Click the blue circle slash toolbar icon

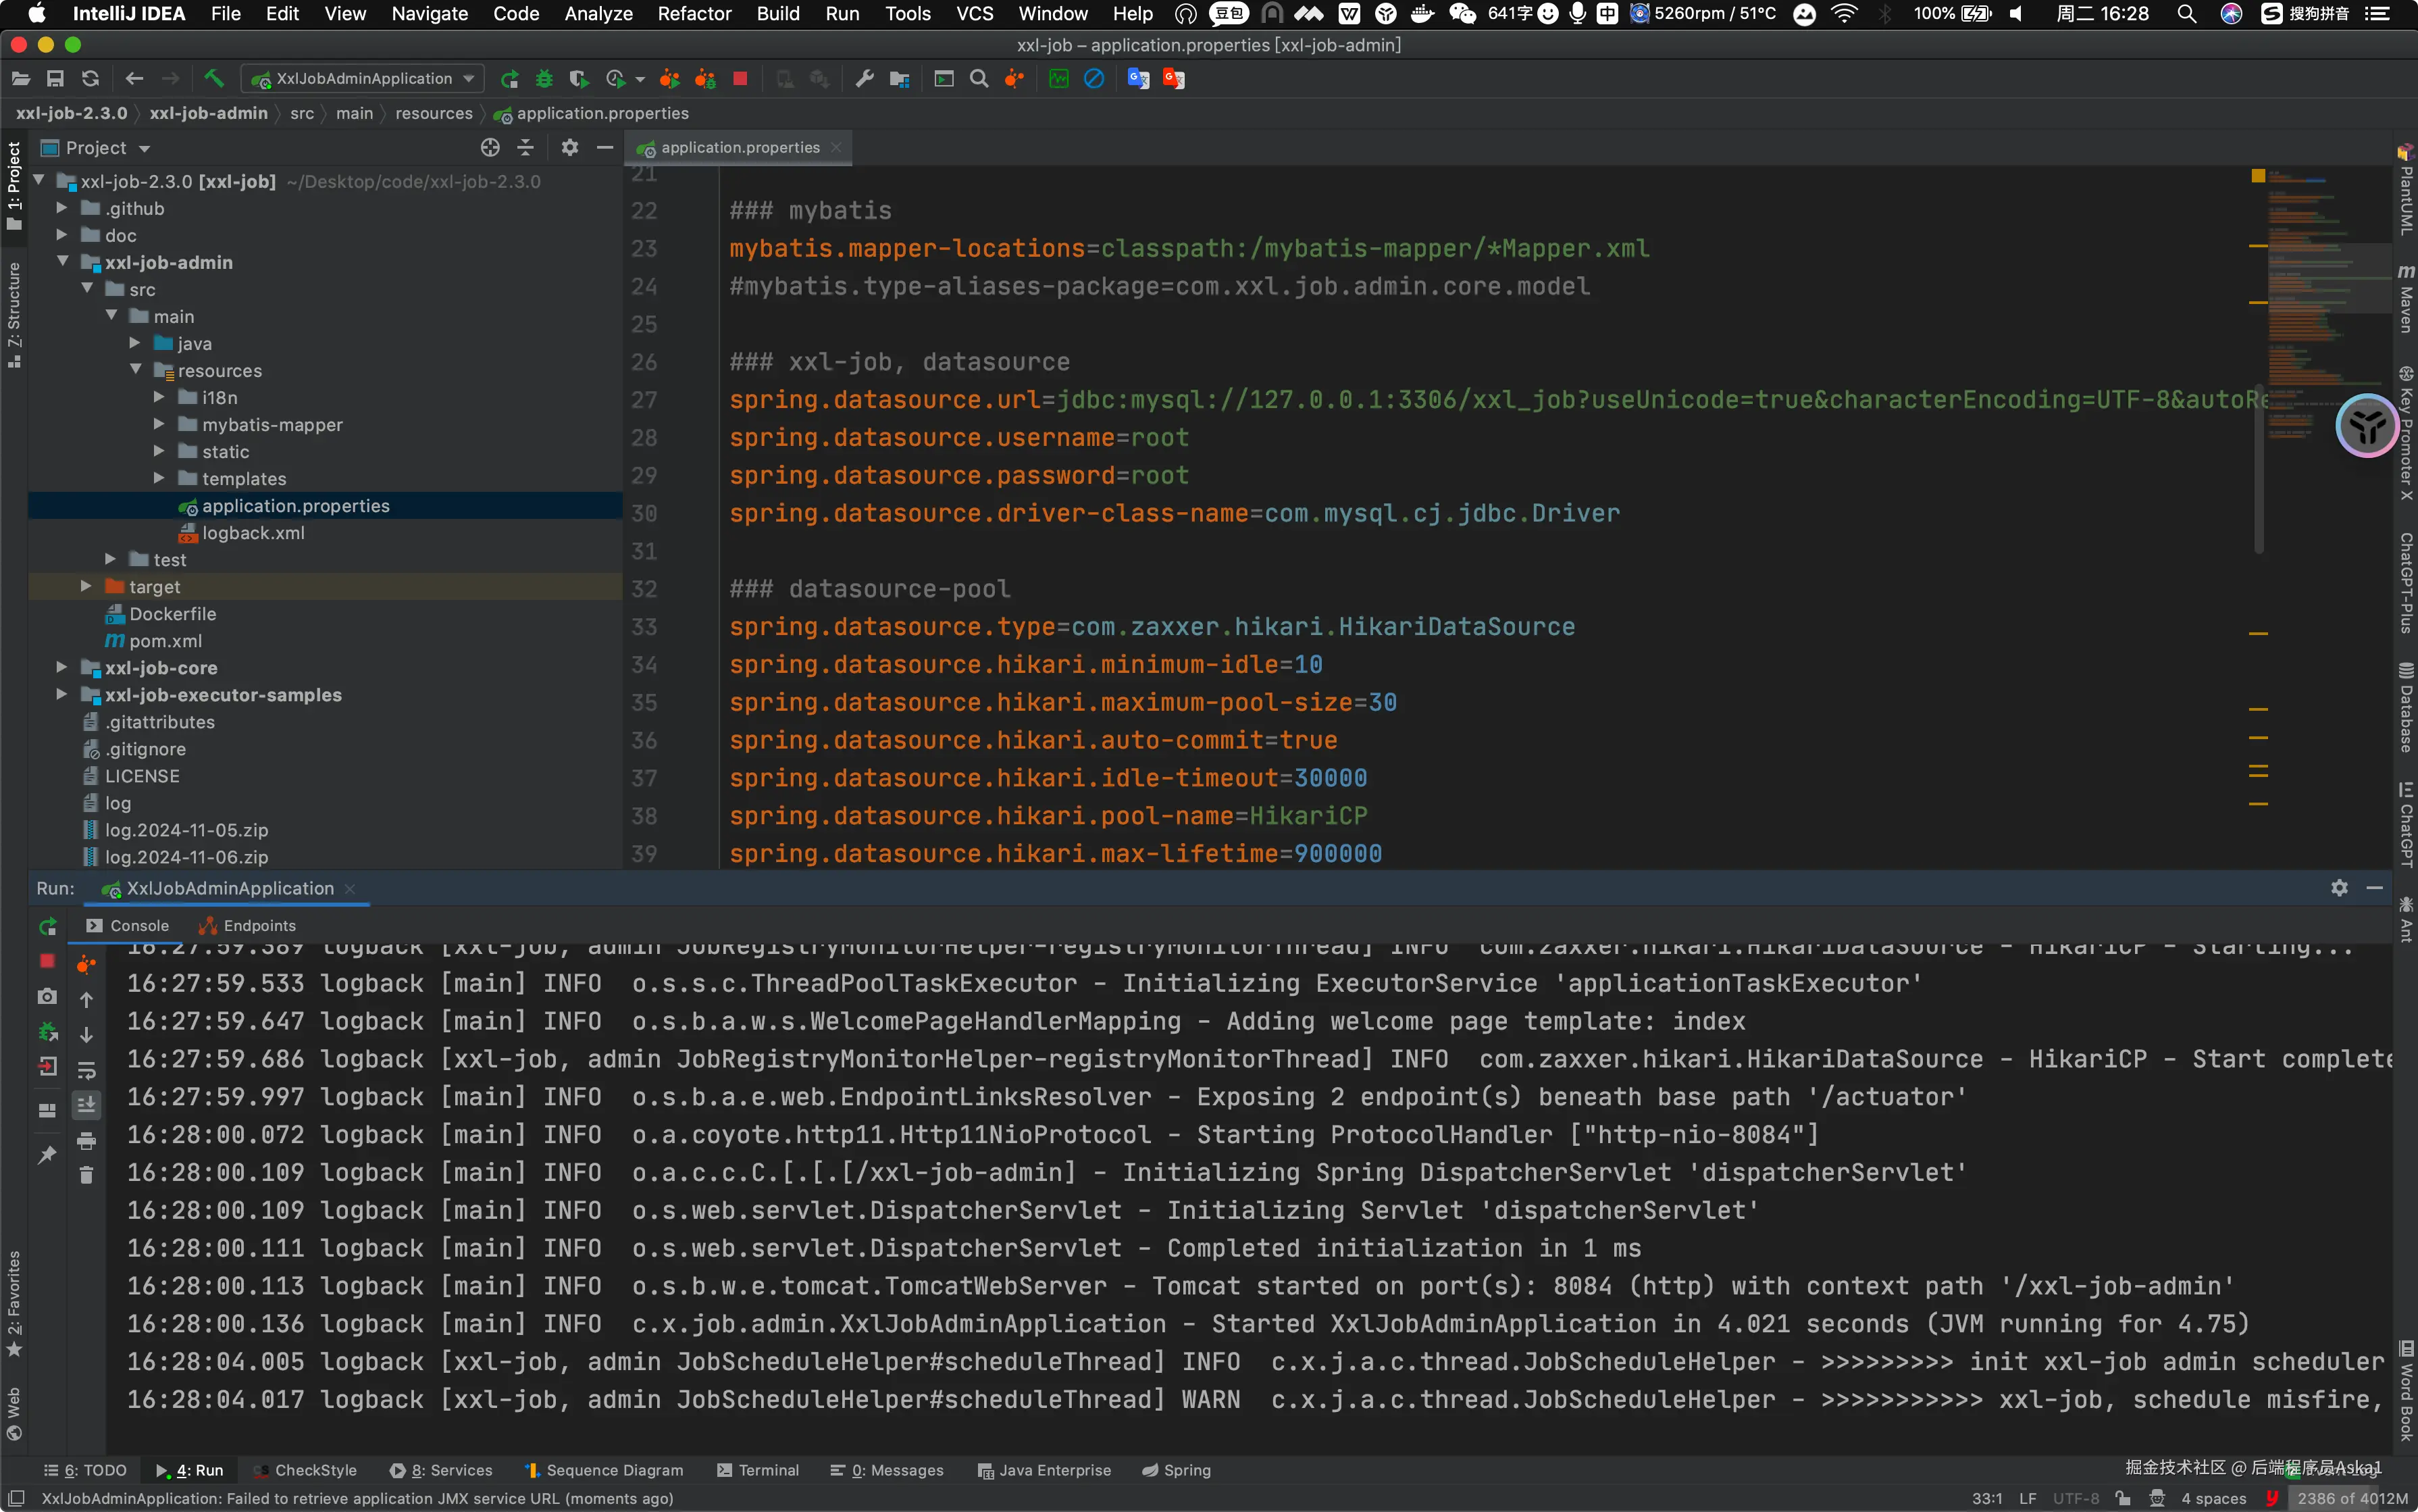click(1095, 78)
